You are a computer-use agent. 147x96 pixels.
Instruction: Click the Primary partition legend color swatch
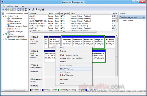43,90
